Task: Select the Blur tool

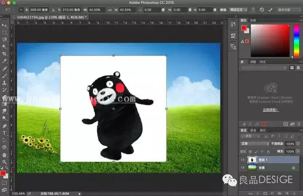Action: click(x=4, y=111)
